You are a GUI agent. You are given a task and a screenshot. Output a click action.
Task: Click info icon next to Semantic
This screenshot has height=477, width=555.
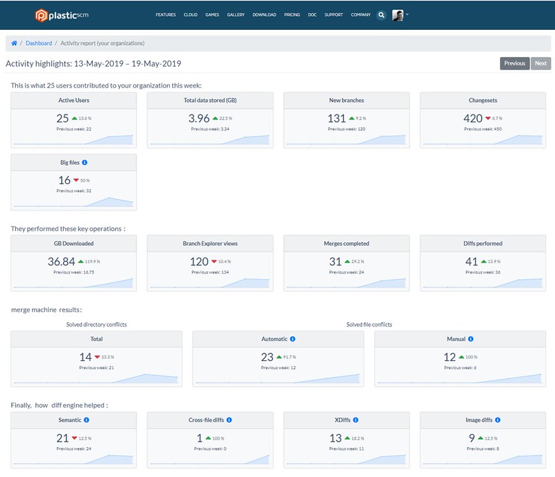click(87, 420)
